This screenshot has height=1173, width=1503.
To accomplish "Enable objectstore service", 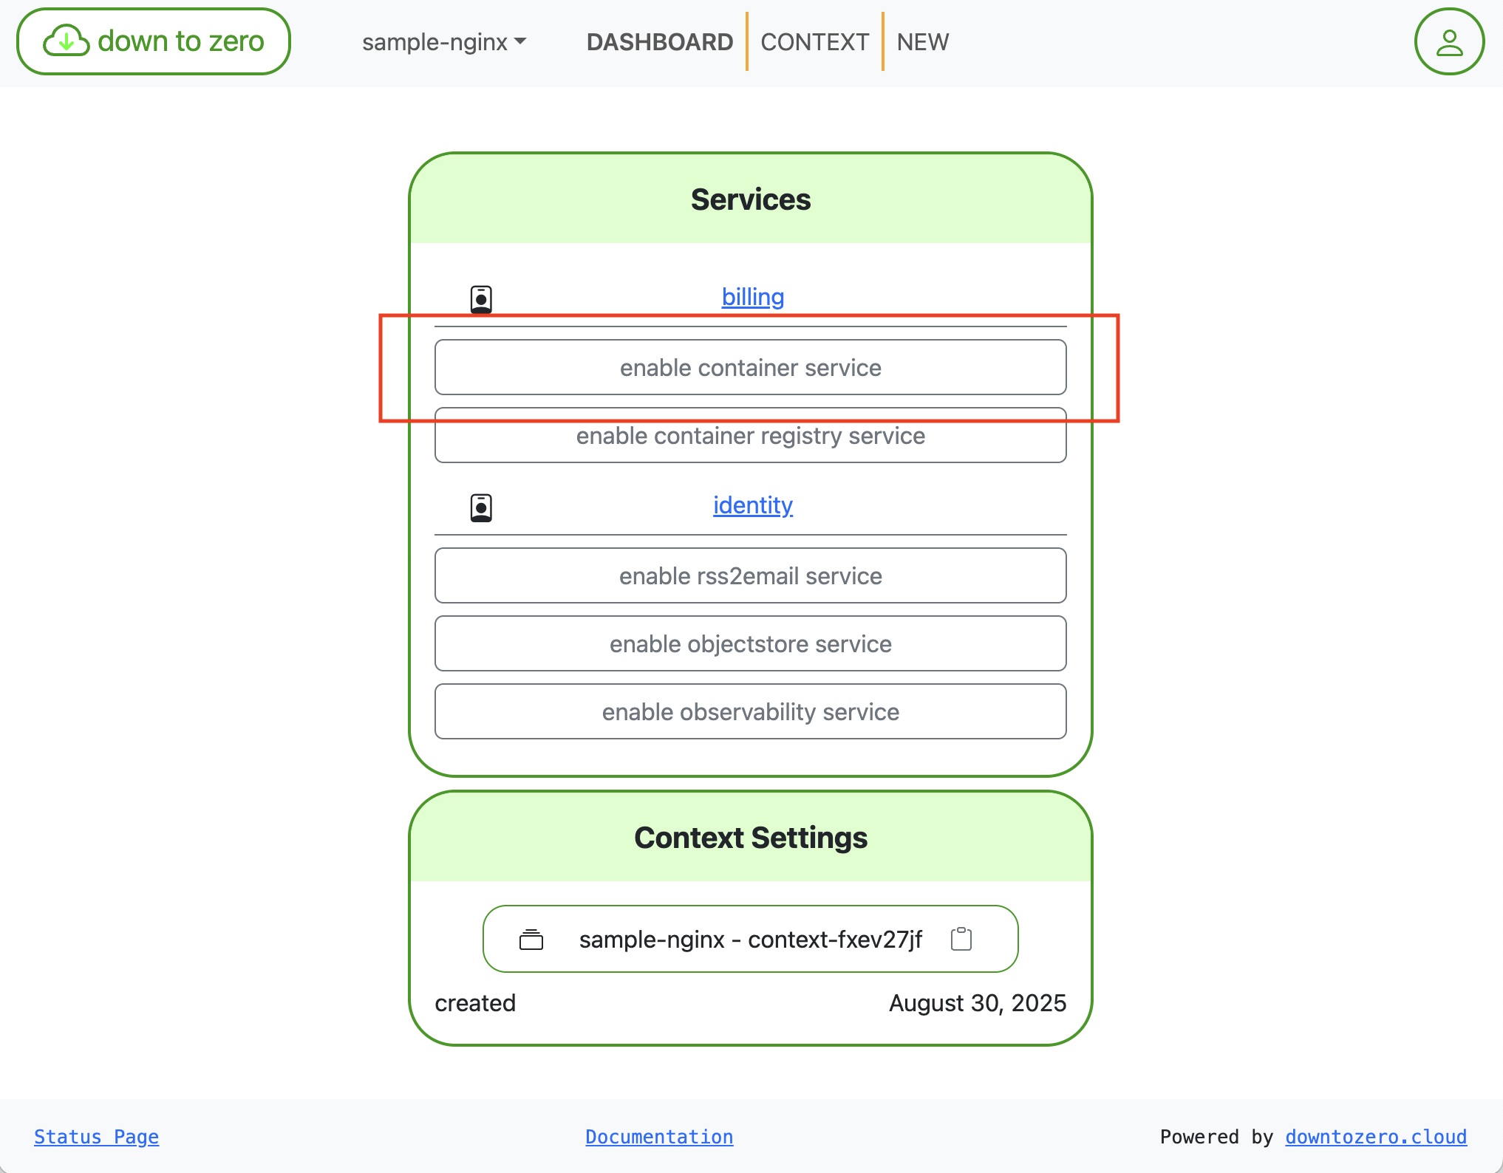I will (x=750, y=644).
